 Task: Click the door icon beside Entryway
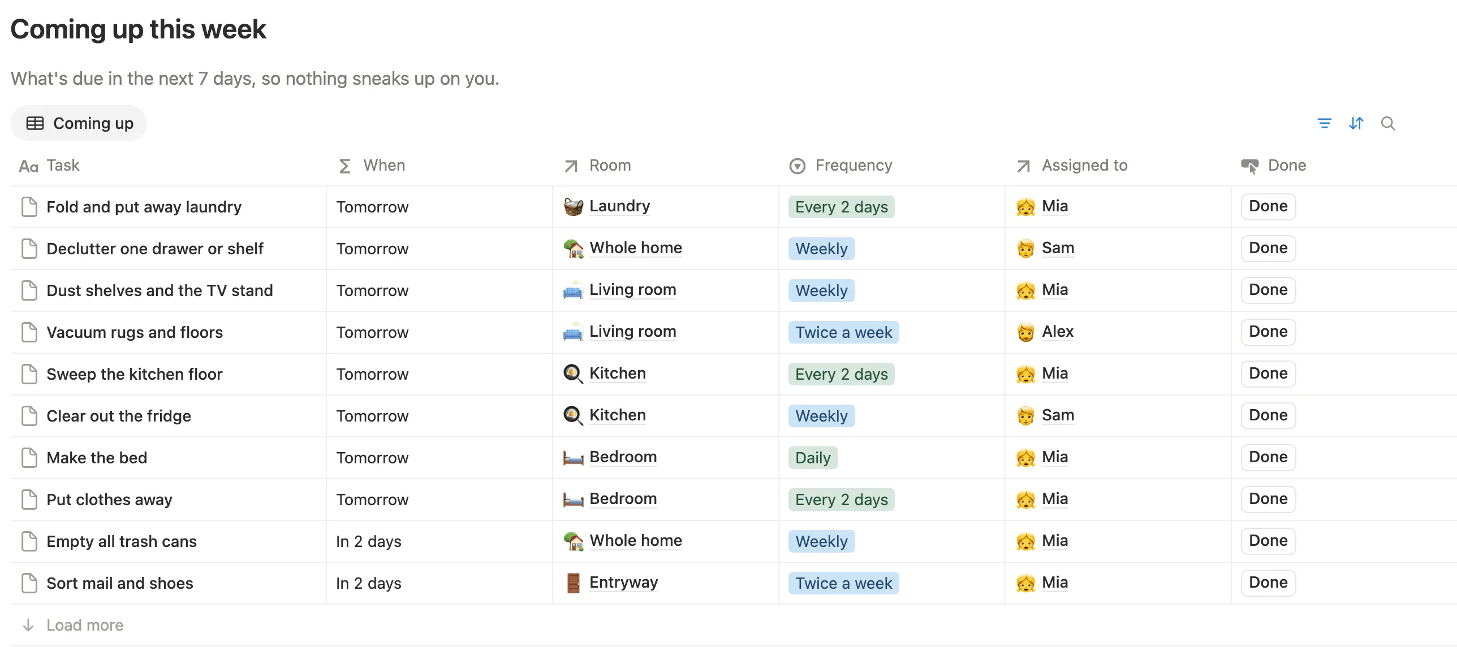(x=573, y=583)
